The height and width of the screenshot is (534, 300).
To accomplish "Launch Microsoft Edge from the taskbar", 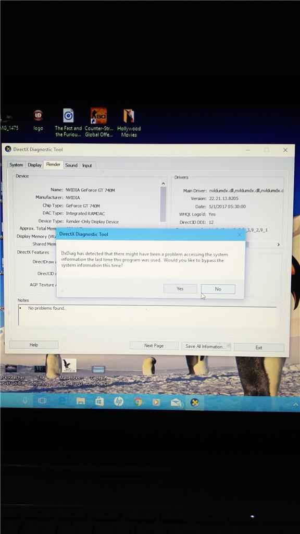I will [61, 401].
